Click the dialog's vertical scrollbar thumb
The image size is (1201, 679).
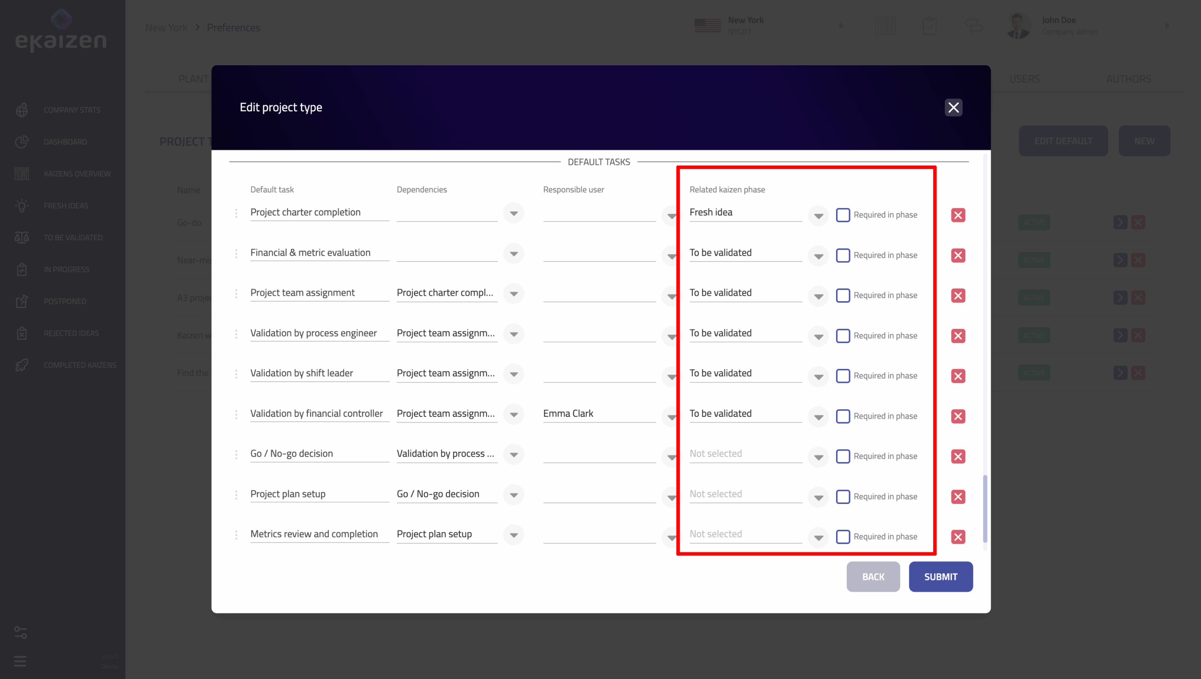(x=984, y=509)
